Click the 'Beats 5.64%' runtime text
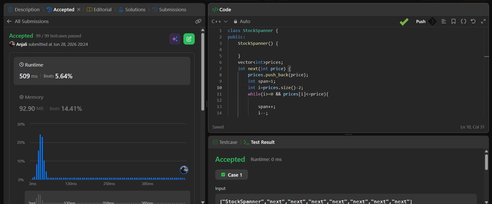Image resolution: width=492 pixels, height=204 pixels. [58, 76]
